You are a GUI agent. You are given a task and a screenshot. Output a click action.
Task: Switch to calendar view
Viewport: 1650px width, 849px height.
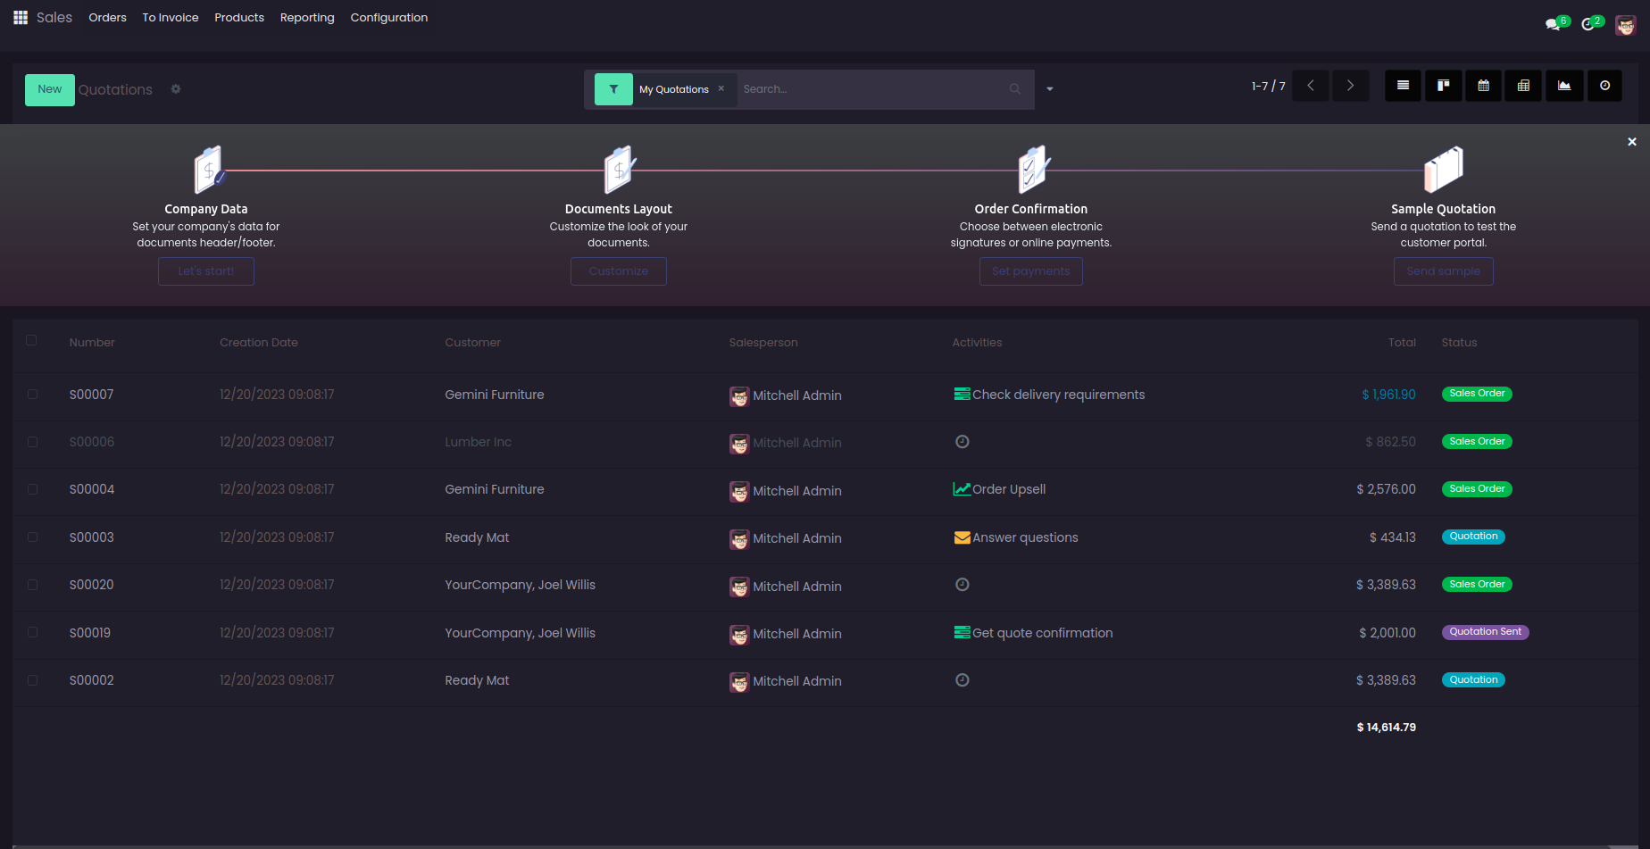pyautogui.click(x=1484, y=86)
